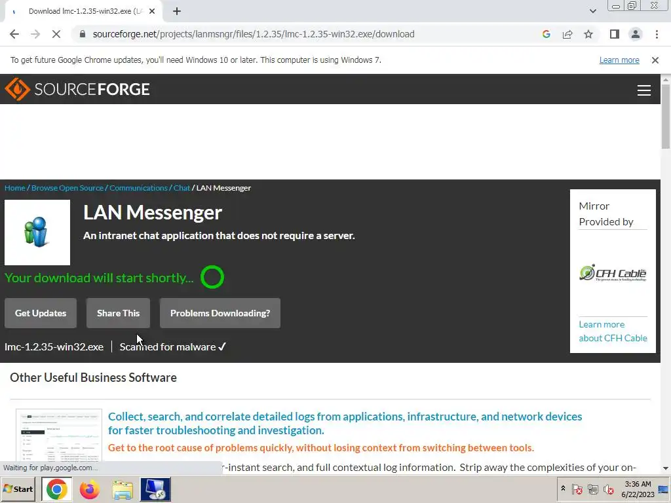This screenshot has width=671, height=503.
Task: Bookmark this page with the star icon
Action: pyautogui.click(x=588, y=34)
